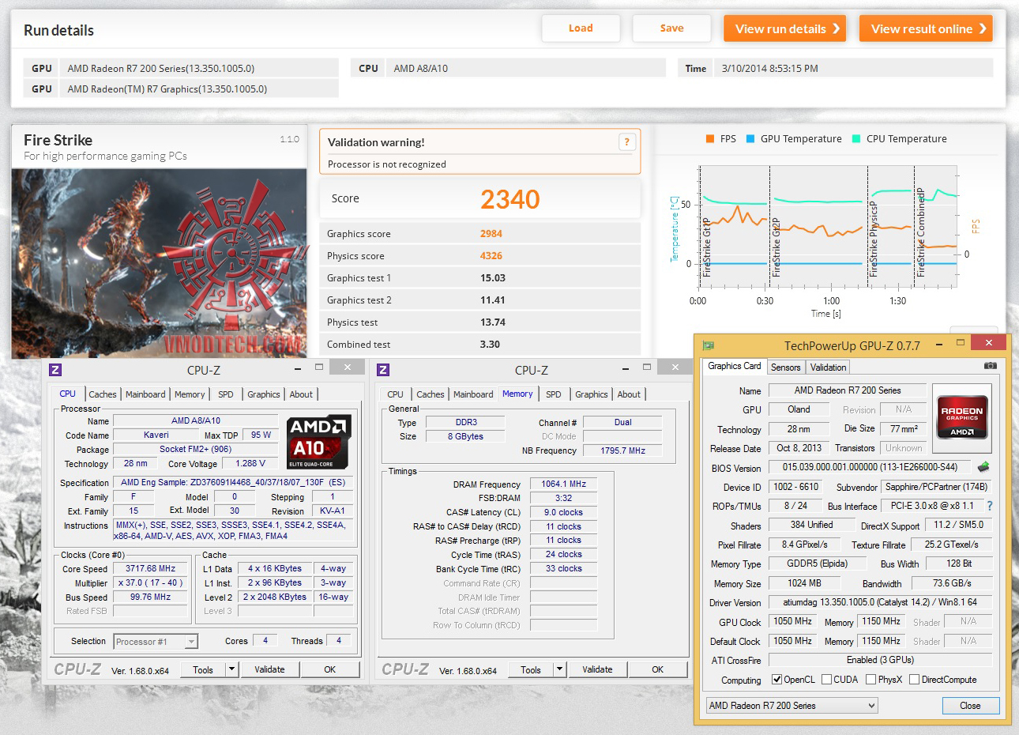Click the Subvendor field Sapphire/PCPartner

(937, 487)
